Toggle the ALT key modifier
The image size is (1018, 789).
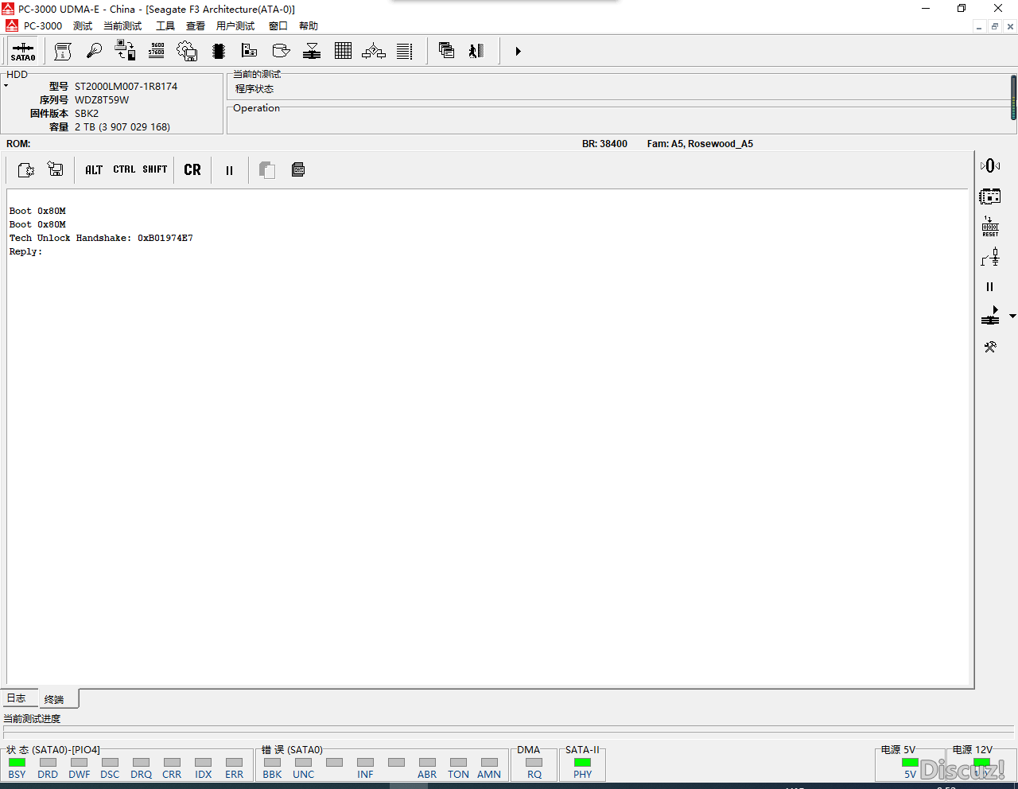tap(94, 169)
